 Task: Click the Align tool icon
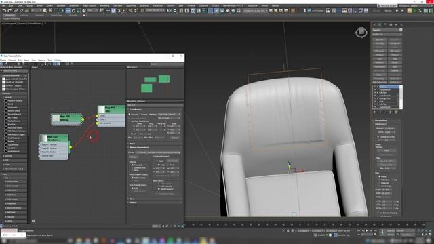coord(175,11)
